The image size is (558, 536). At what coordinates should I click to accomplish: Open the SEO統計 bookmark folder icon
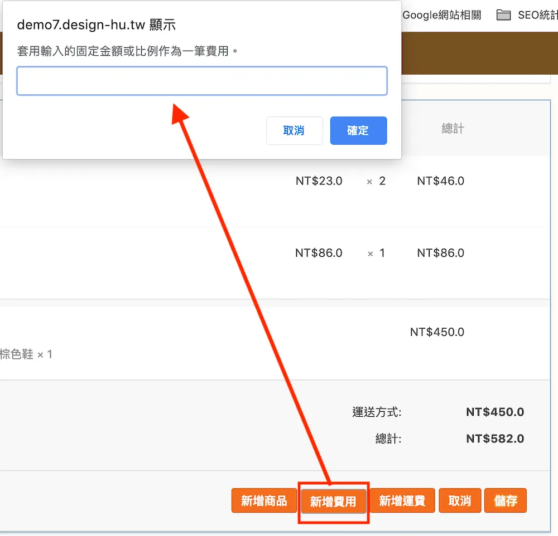503,15
